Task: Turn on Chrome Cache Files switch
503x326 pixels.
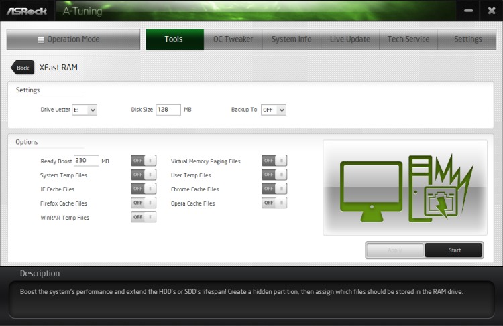Action: tap(274, 189)
